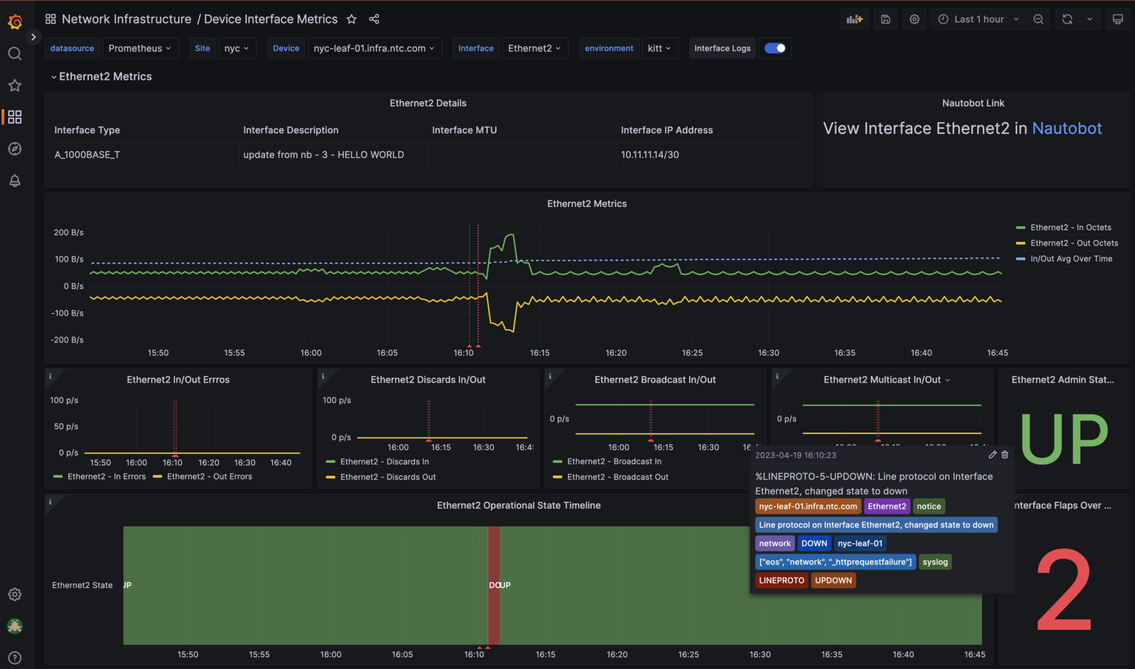Image resolution: width=1135 pixels, height=669 pixels.
Task: Save the dashboard with disk icon
Action: pyautogui.click(x=886, y=19)
